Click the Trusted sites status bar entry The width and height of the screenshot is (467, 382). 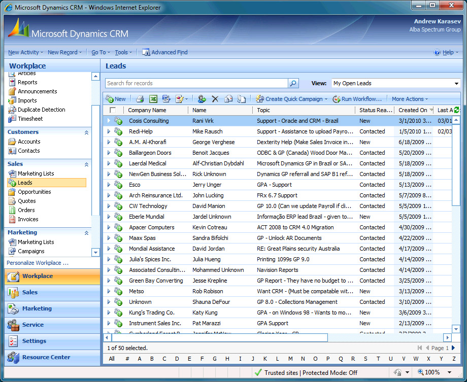(x=306, y=372)
